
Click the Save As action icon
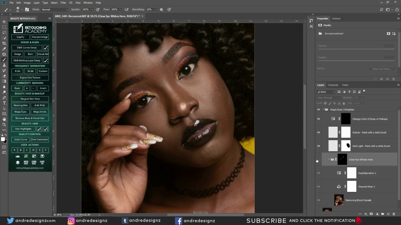point(42,162)
